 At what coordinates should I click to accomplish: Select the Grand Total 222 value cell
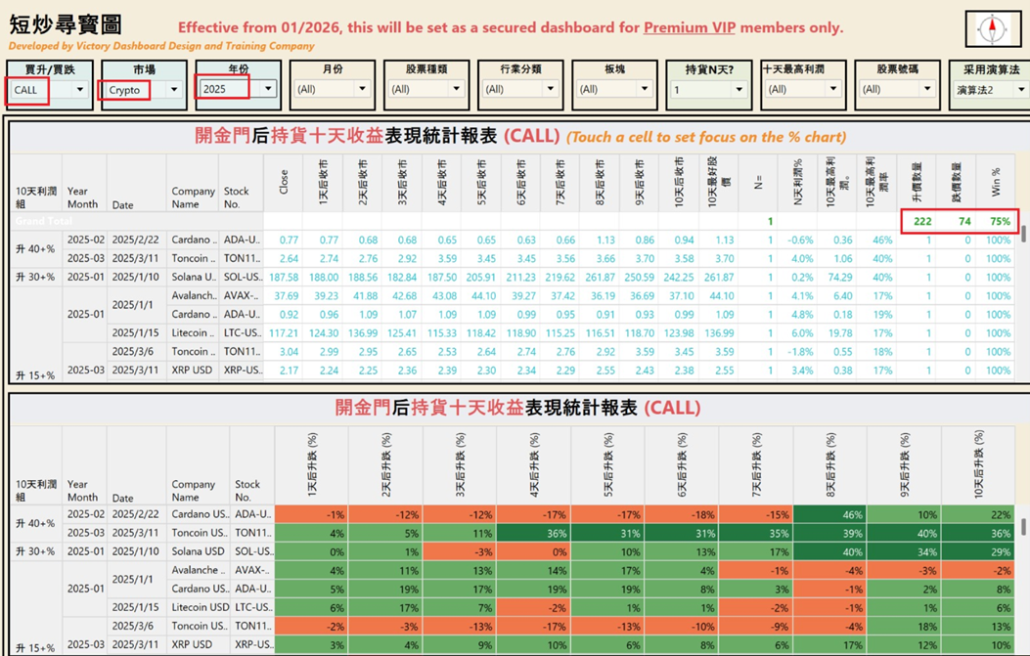point(921,221)
